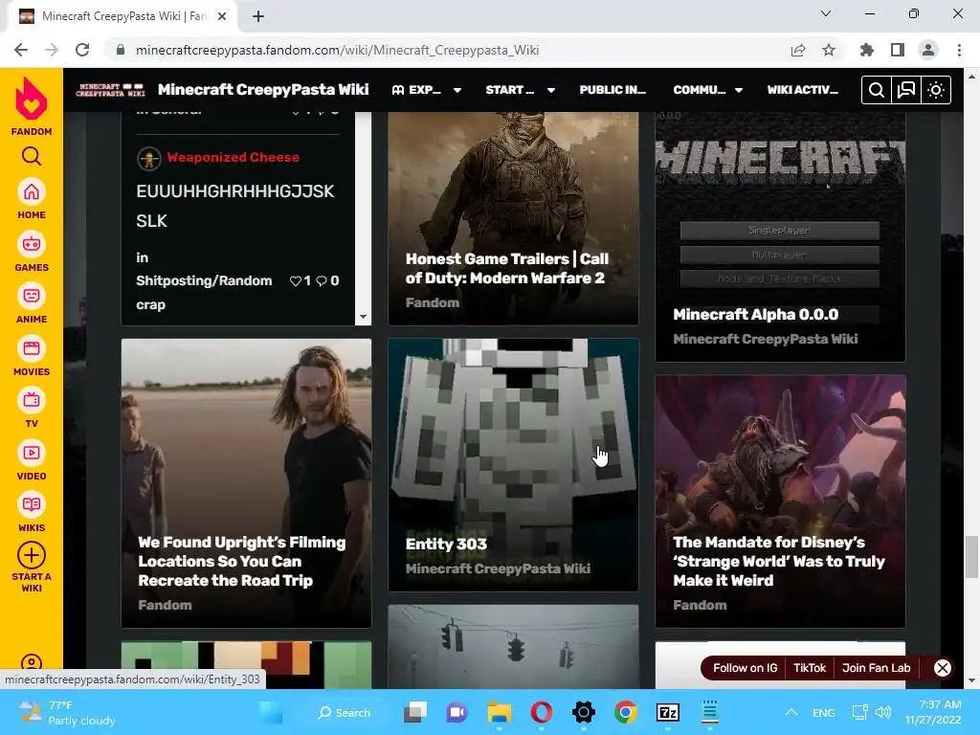
Task: Click the page vertical scrollbar thumb
Action: pos(971,557)
